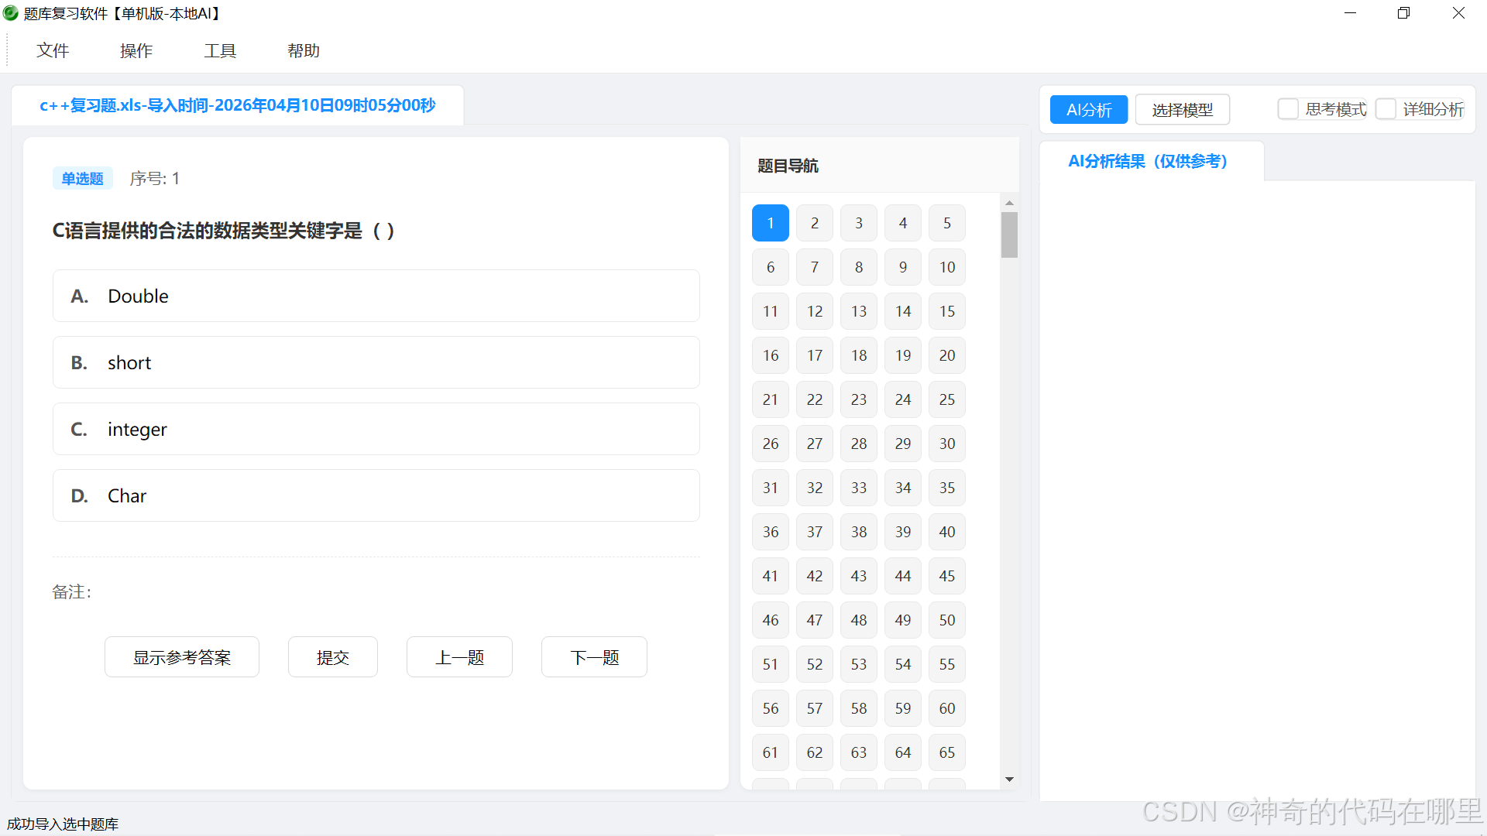1487x836 pixels.
Task: Jump to question 46 in navigation
Action: point(771,620)
